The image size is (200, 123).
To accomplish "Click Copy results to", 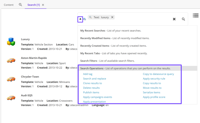I will (x=152, y=83).
